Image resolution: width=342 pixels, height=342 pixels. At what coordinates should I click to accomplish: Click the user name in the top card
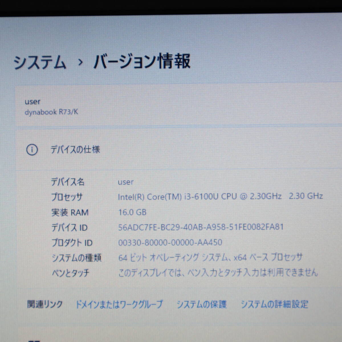(x=32, y=101)
